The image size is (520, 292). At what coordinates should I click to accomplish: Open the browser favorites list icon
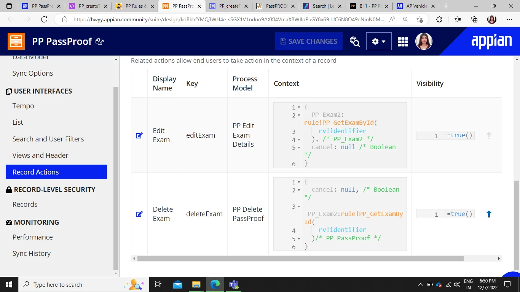pos(458,19)
